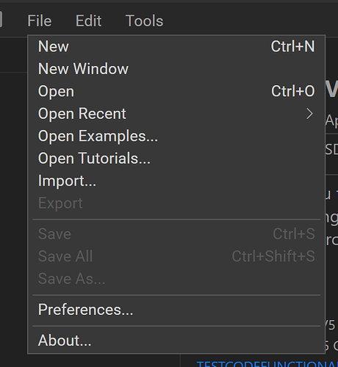This screenshot has width=338, height=367.
Task: Open the File menu
Action: tap(40, 21)
